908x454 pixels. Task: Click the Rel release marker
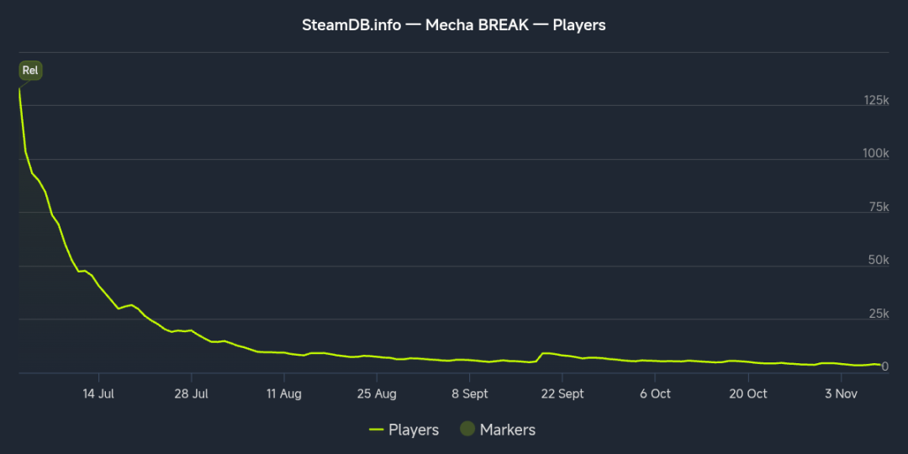click(30, 71)
